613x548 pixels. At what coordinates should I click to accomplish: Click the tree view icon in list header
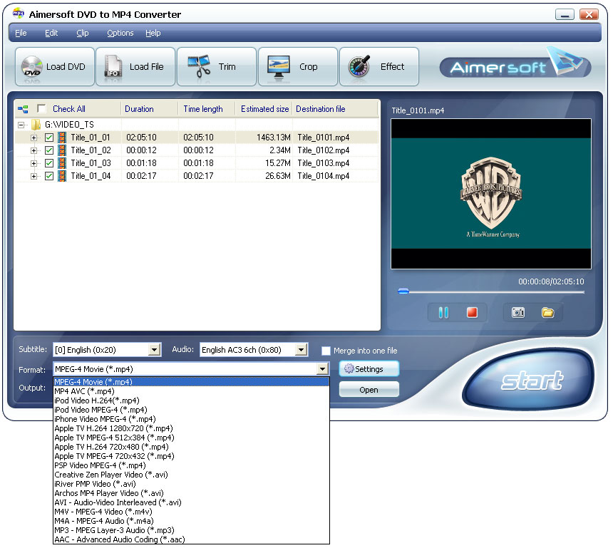[23, 109]
